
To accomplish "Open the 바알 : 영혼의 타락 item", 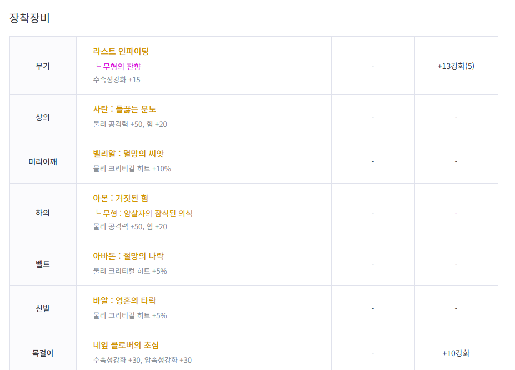I will [124, 300].
